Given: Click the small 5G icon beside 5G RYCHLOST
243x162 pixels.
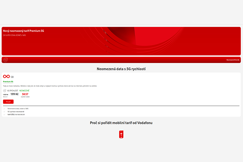Looking at the screenshot, I should (x=5, y=91).
